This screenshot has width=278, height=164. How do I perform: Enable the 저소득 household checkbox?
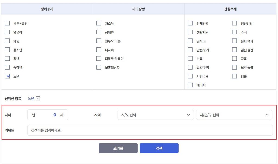pos(99,23)
